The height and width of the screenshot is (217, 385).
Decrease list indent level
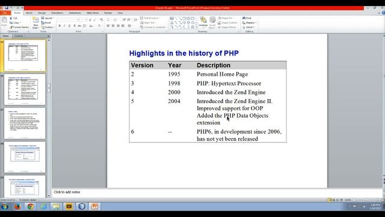point(124,20)
